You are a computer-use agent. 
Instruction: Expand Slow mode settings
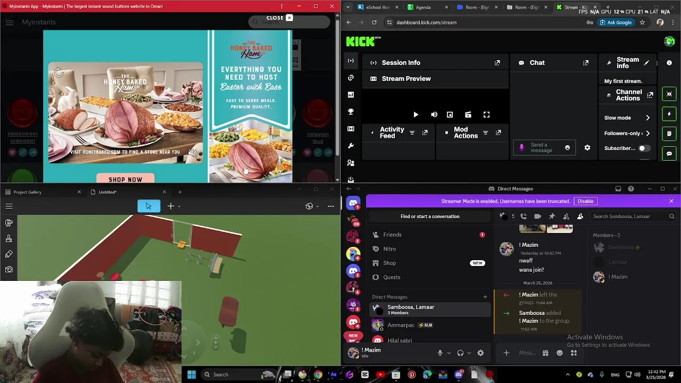coord(647,118)
